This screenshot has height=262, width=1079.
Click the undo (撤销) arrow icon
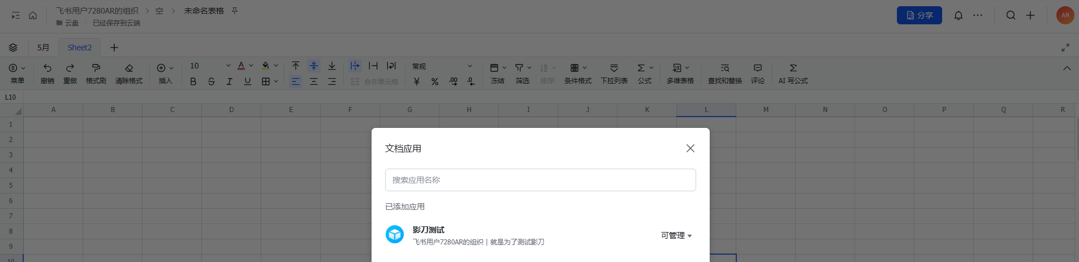click(48, 68)
